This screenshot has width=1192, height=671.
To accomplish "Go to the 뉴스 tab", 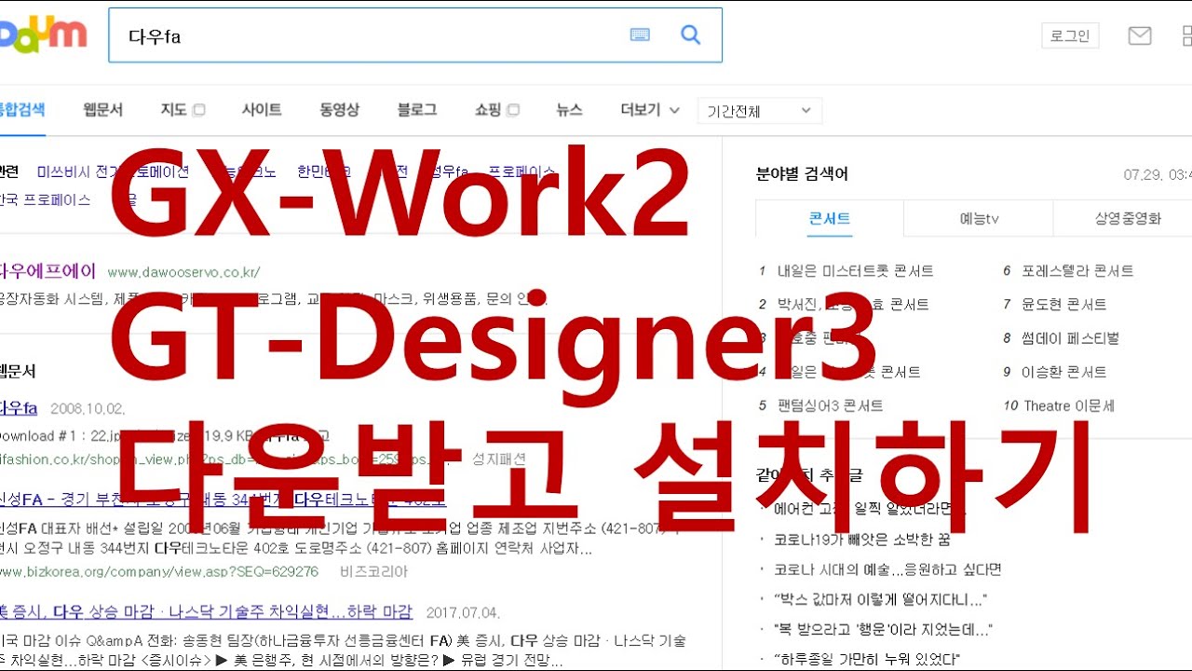I will tap(569, 110).
